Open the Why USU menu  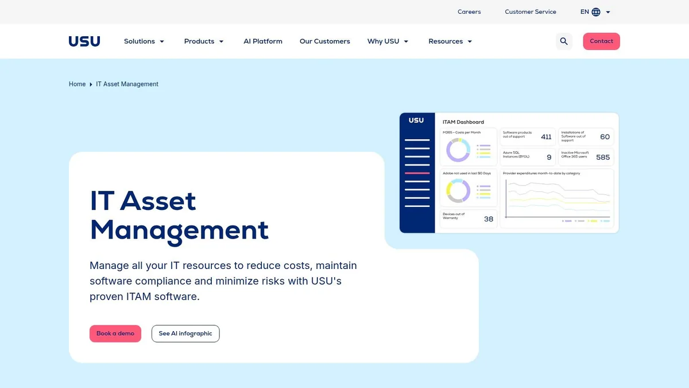384,41
